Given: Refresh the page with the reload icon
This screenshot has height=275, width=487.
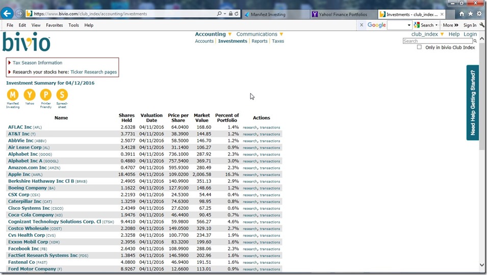Looking at the screenshot, I should pyautogui.click(x=236, y=14).
